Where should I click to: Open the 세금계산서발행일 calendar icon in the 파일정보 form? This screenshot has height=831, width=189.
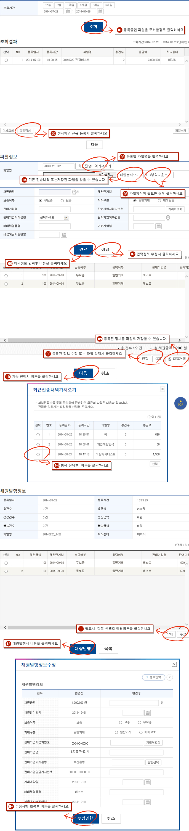[x=64, y=235]
